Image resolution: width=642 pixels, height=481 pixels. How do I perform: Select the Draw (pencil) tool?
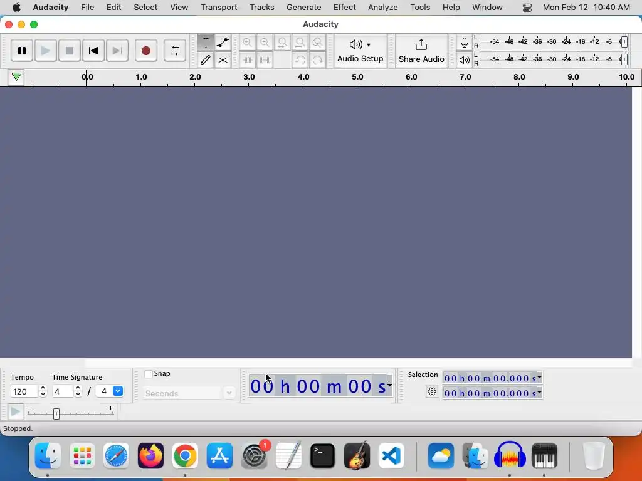[x=206, y=60]
